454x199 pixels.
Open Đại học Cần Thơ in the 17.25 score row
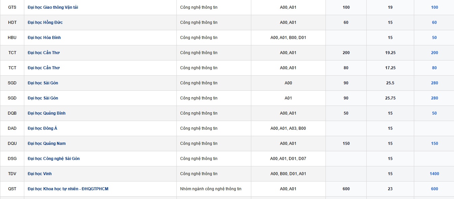[44, 68]
